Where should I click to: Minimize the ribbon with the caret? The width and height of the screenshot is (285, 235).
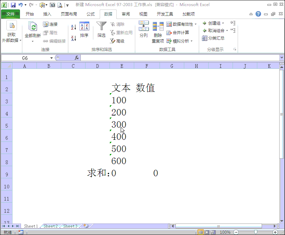[x=251, y=14]
